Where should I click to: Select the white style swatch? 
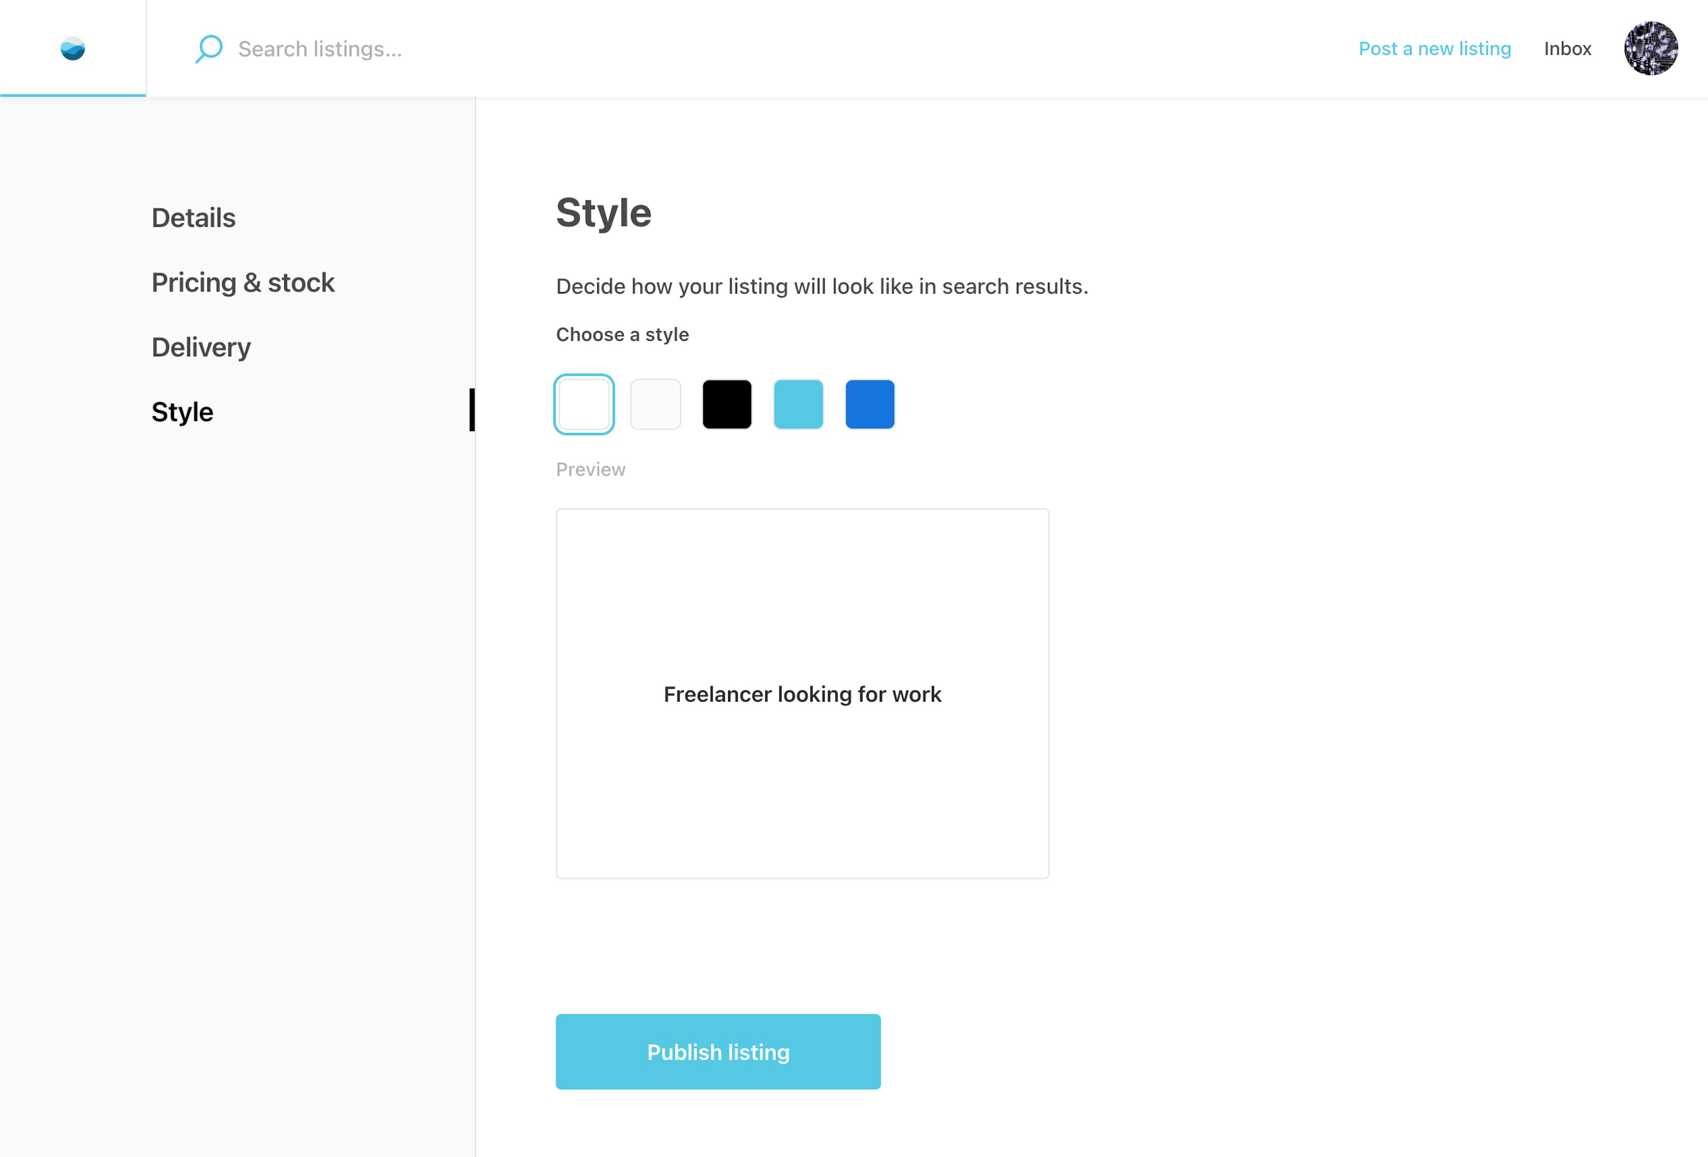coord(584,404)
